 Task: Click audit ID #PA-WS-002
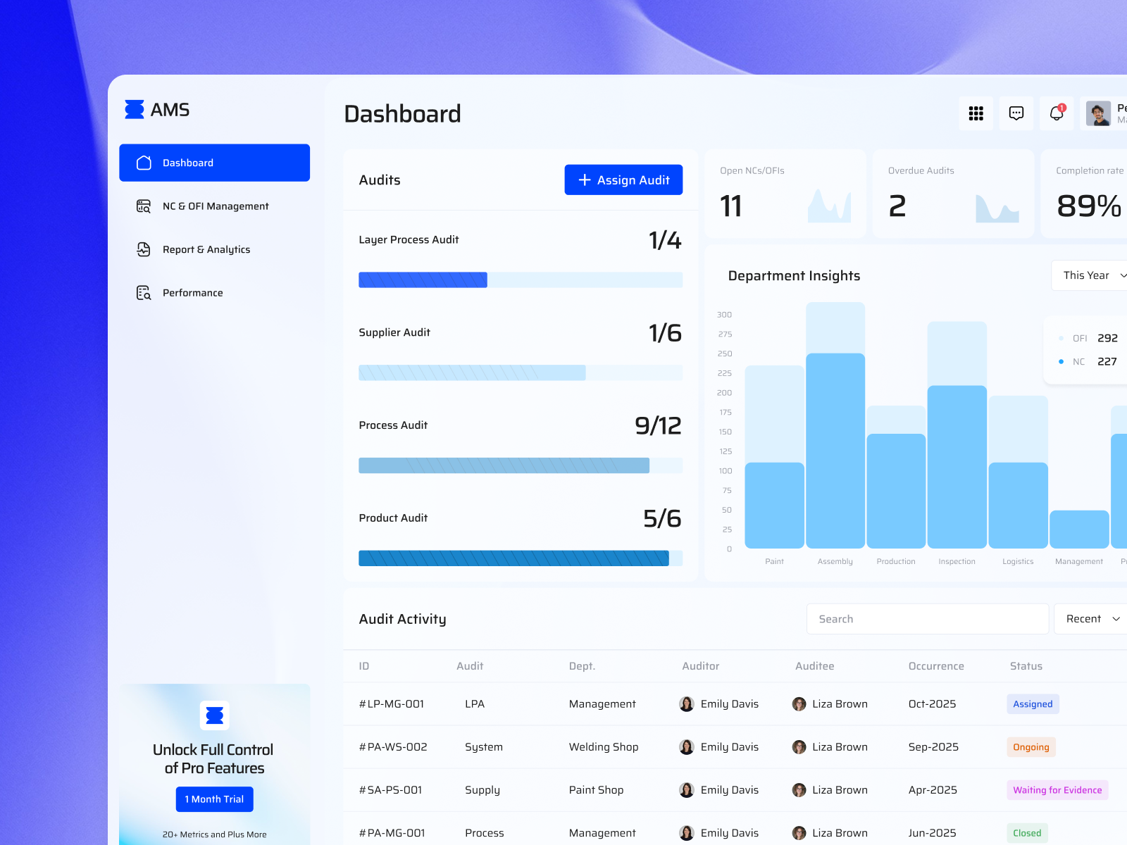pyautogui.click(x=393, y=747)
